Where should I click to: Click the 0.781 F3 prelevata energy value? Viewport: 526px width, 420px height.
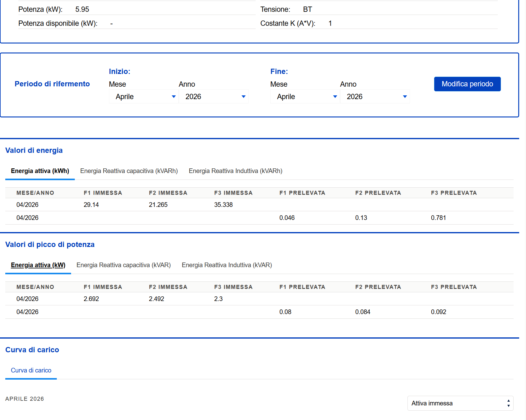(438, 218)
